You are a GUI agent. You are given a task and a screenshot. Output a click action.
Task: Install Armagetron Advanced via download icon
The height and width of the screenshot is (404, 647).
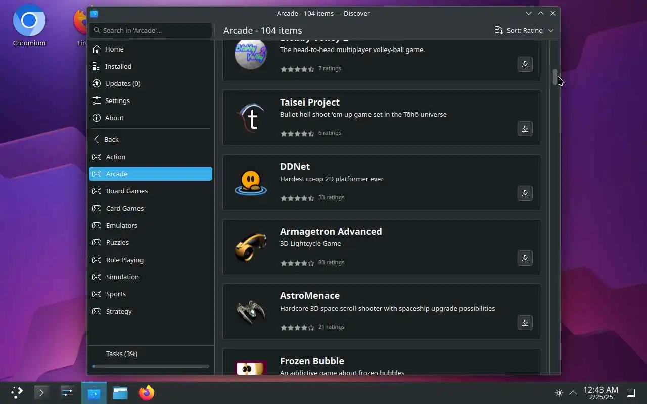coord(525,258)
